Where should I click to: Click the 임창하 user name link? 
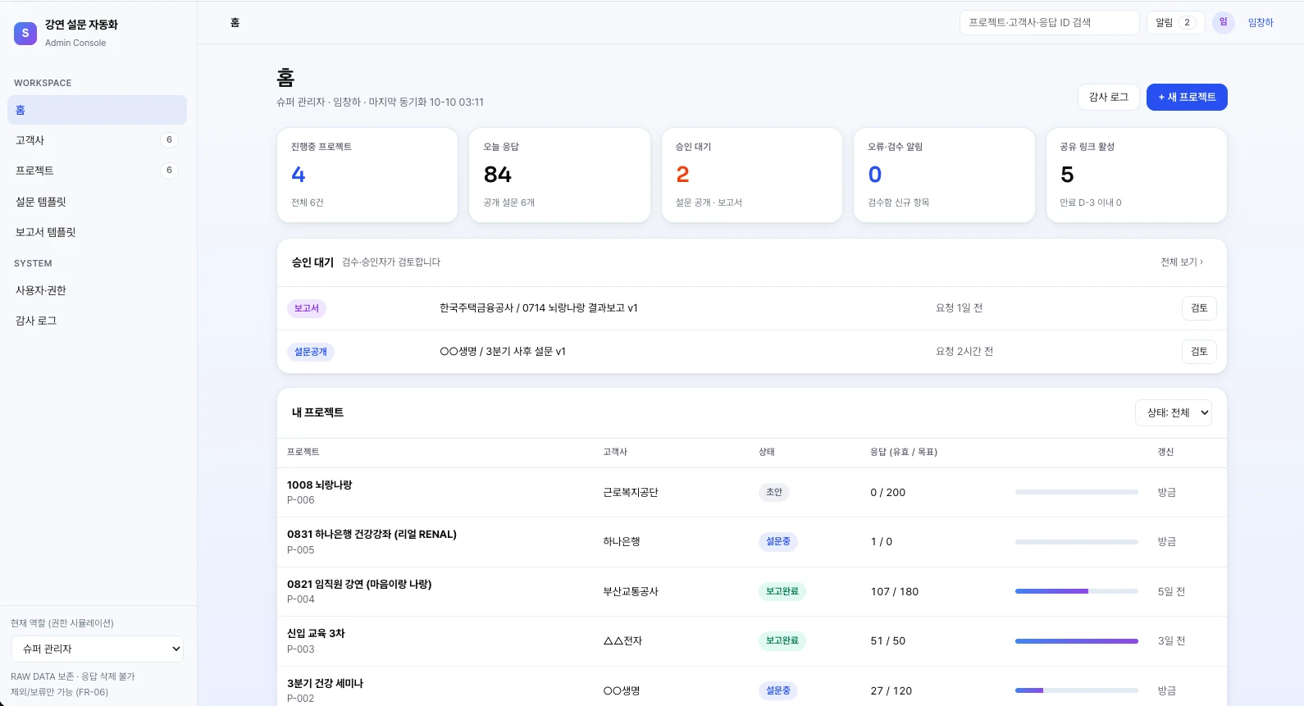[1261, 23]
